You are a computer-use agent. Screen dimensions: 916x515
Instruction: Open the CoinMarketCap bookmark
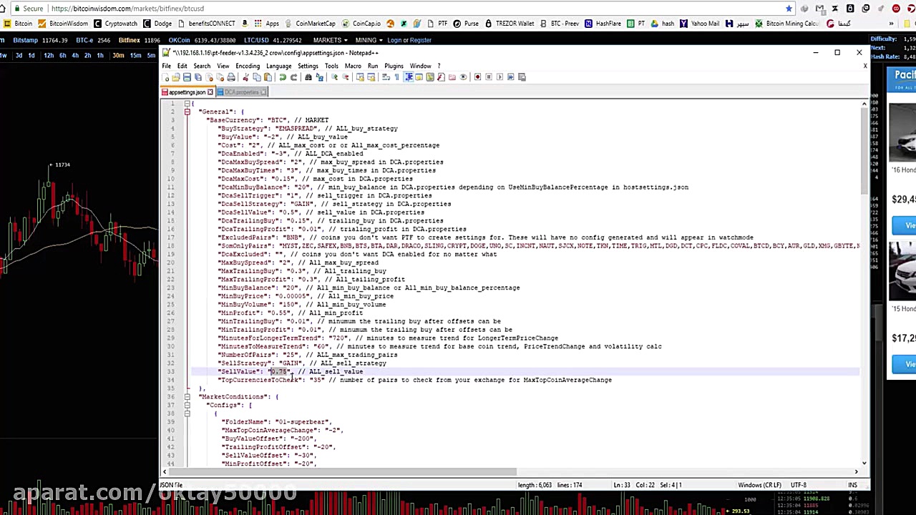click(315, 24)
